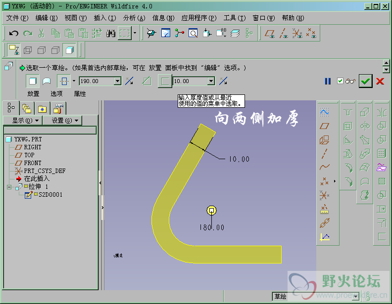Open the 插入(I) menu
Screen dimensions: 392x304
(105, 18)
